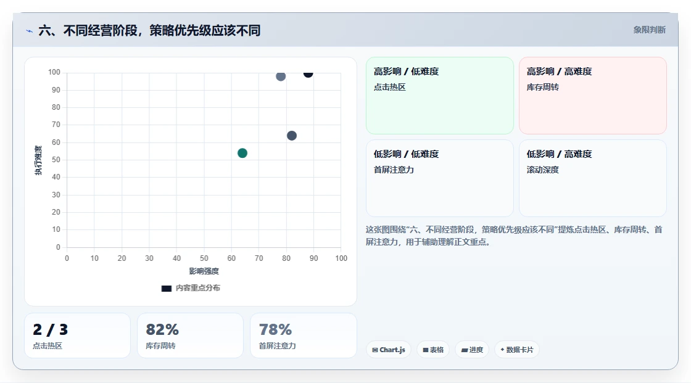
Task: Click the 表格 tag chip
Action: [433, 350]
